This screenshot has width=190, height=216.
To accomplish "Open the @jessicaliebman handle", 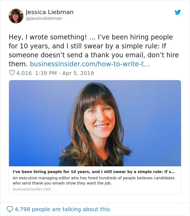I will (44, 18).
